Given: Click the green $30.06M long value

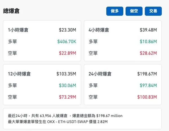Looking at the screenshot, I should (68, 85).
